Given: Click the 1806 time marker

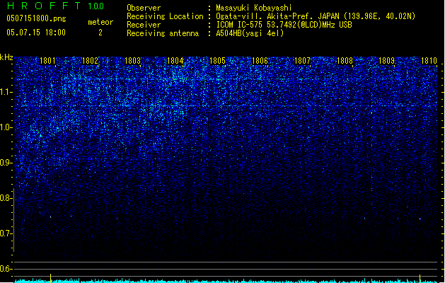Looking at the screenshot, I should coord(260,61).
